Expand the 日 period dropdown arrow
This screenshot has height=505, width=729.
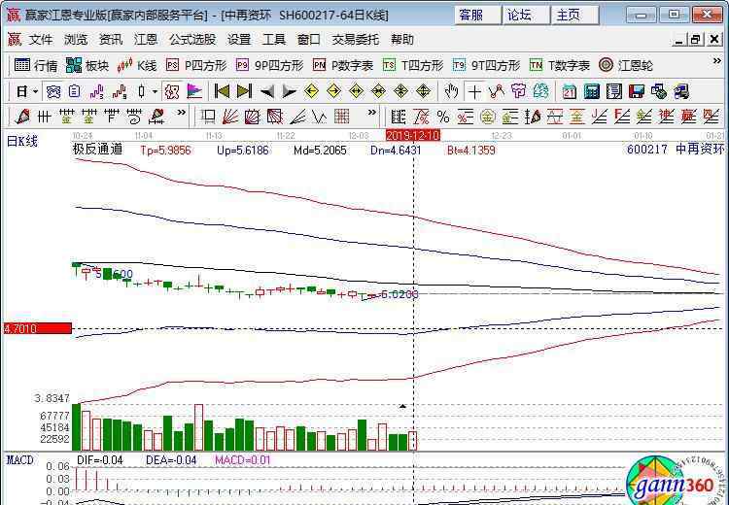(35, 91)
